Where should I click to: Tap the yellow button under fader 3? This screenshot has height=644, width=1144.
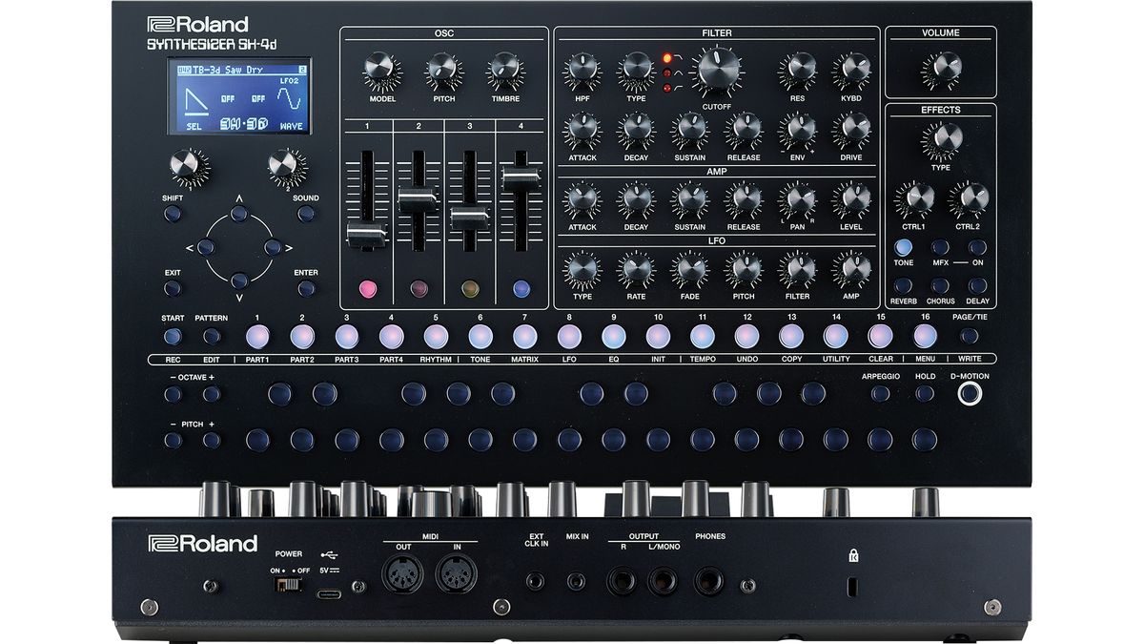[469, 287]
